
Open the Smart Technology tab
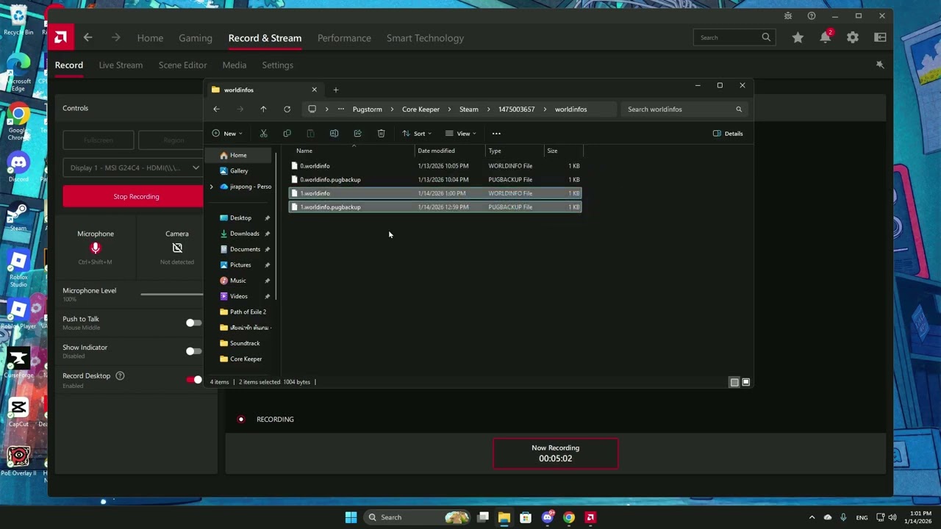pyautogui.click(x=425, y=38)
